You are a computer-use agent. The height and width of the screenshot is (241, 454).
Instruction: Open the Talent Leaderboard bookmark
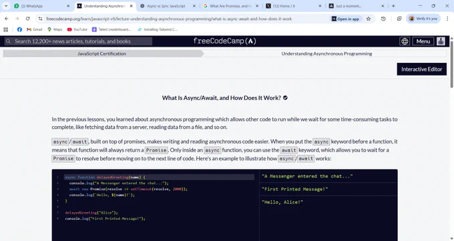coord(111,29)
